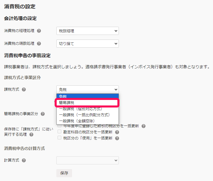
Task: Click the 消費税申告の事前設定 heading
Action: point(27,55)
